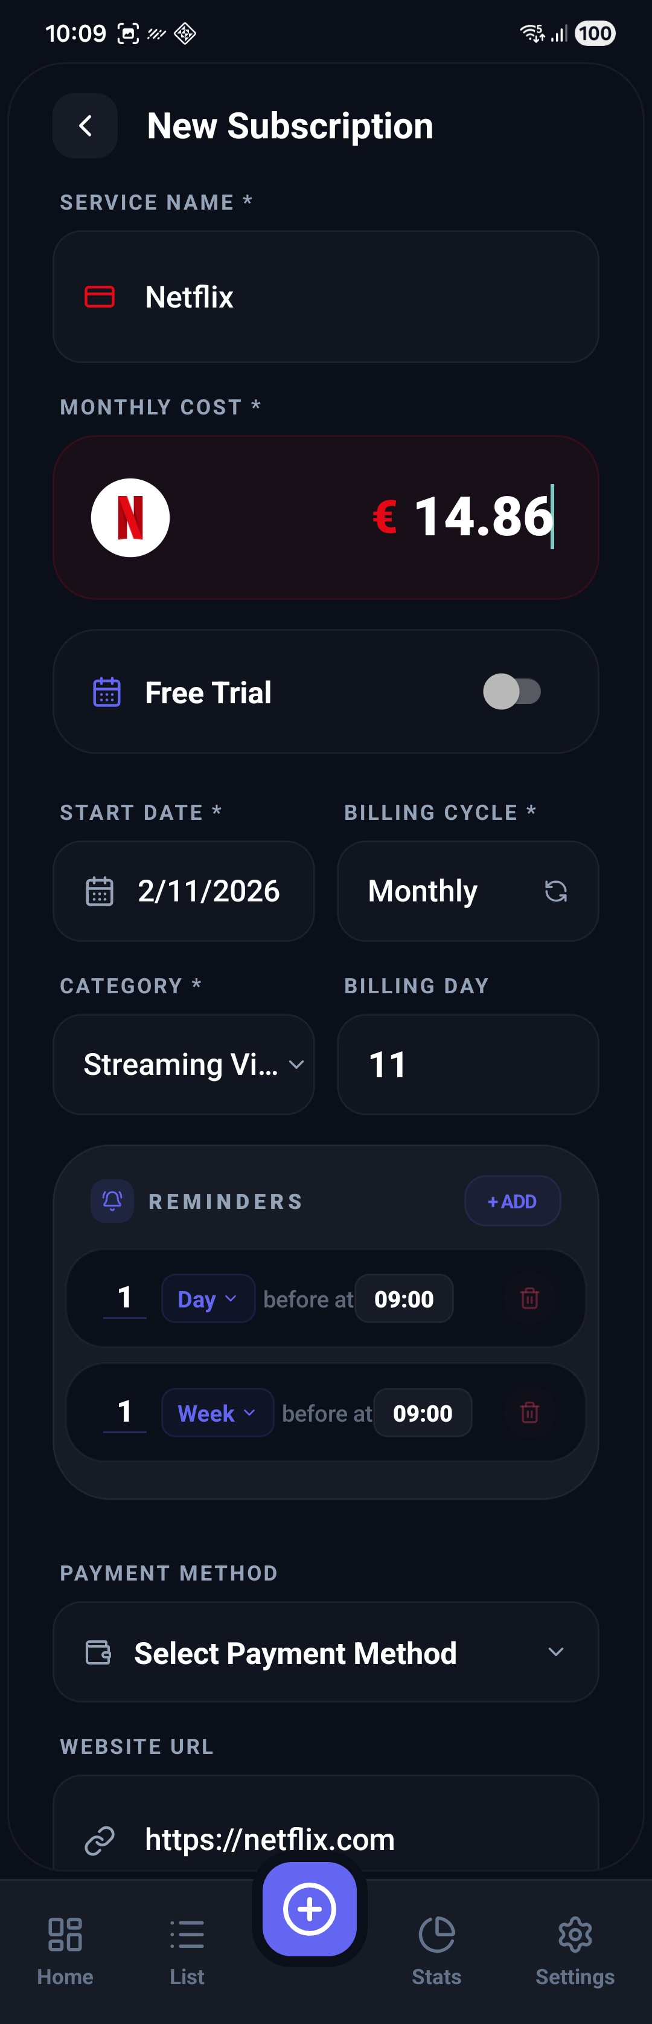Open Settings from the bottom navigation
The image size is (652, 2024).
(574, 1948)
